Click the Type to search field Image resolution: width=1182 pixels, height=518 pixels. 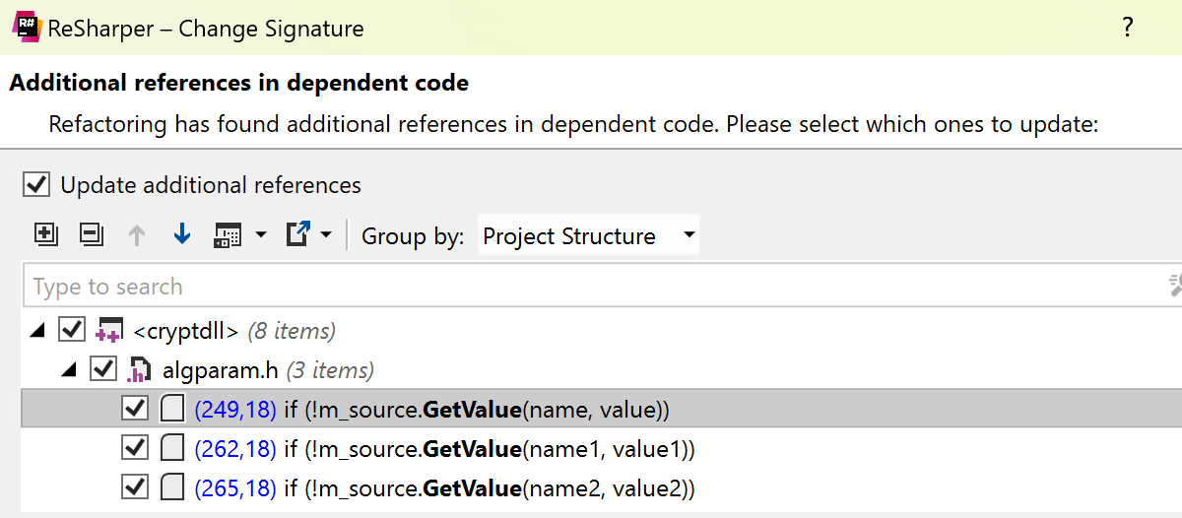(x=591, y=287)
